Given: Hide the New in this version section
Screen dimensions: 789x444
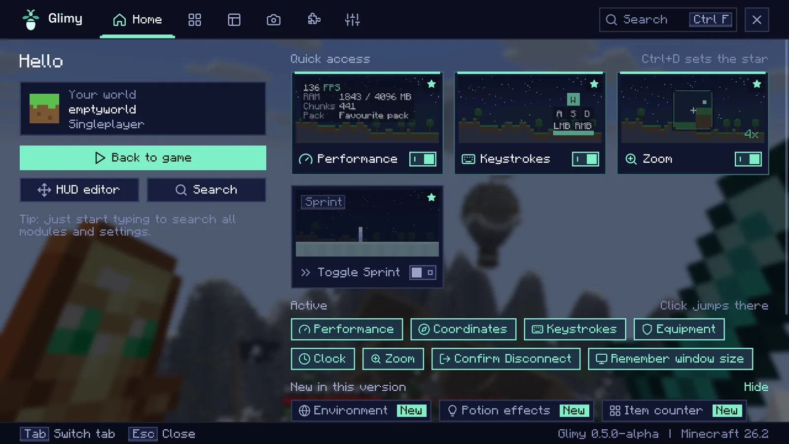Looking at the screenshot, I should tap(756, 387).
